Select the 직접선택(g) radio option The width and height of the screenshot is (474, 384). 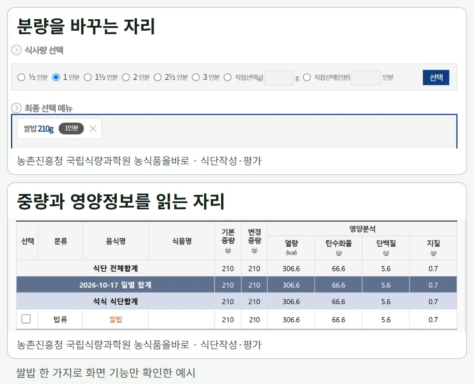tap(228, 77)
